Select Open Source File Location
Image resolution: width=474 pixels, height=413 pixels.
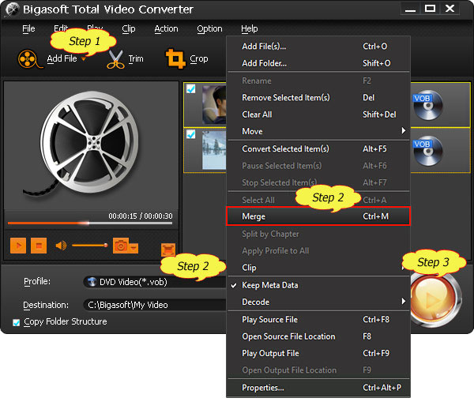(318, 336)
